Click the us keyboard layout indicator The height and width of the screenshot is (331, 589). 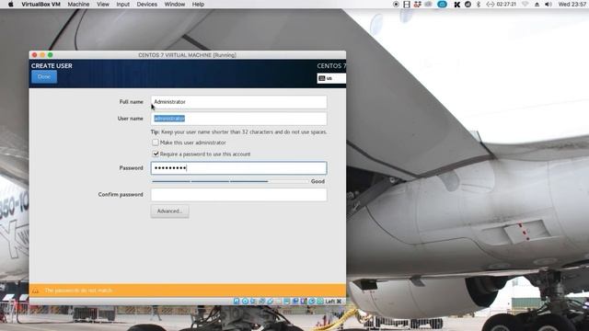[331, 78]
